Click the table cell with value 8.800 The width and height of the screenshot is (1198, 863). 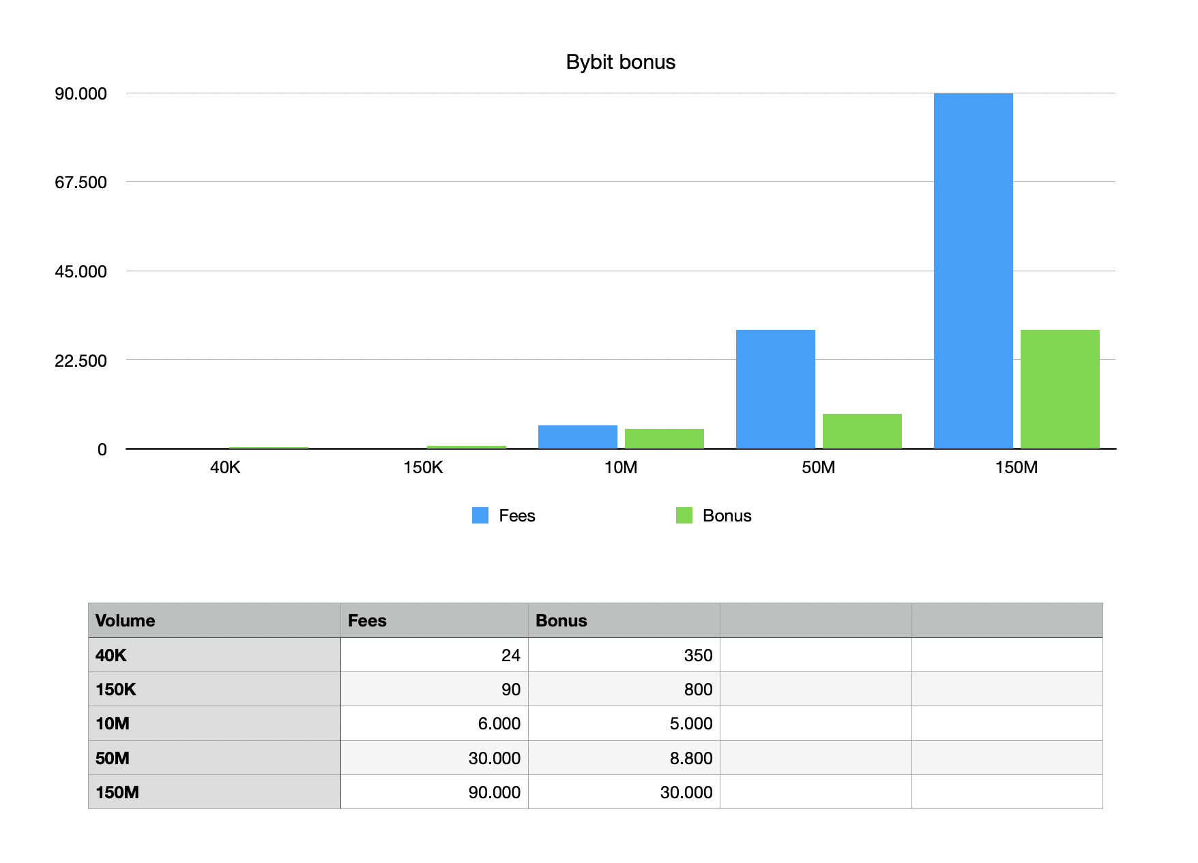[624, 758]
